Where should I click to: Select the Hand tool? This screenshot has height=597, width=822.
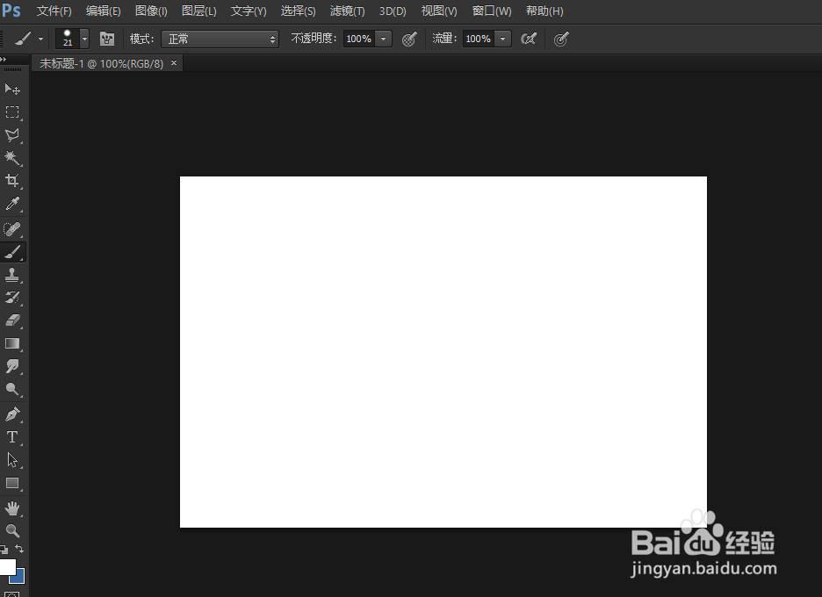pyautogui.click(x=12, y=508)
